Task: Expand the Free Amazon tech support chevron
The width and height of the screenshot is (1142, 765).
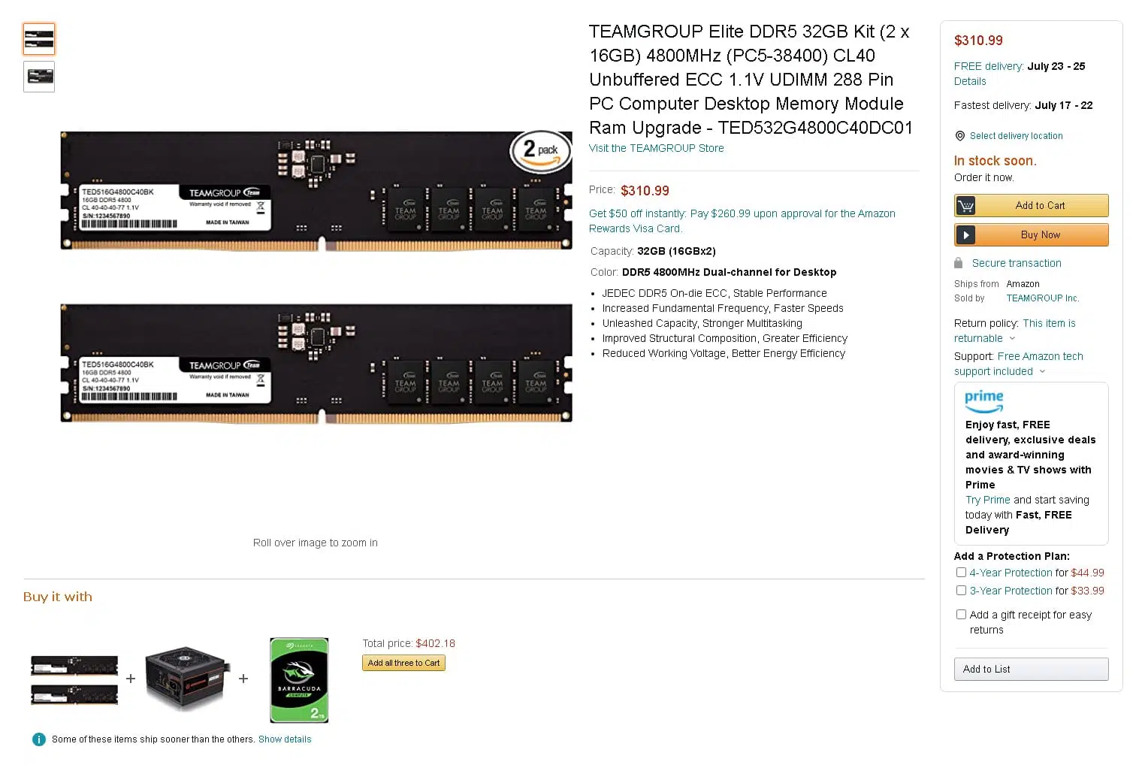Action: click(1042, 372)
